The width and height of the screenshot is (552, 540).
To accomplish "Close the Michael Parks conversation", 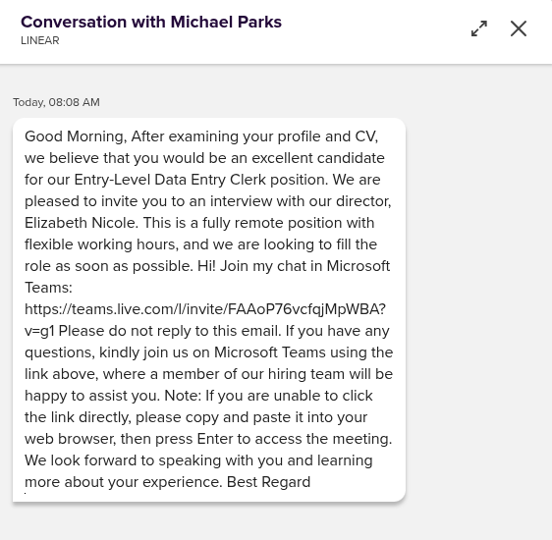I will click(519, 28).
